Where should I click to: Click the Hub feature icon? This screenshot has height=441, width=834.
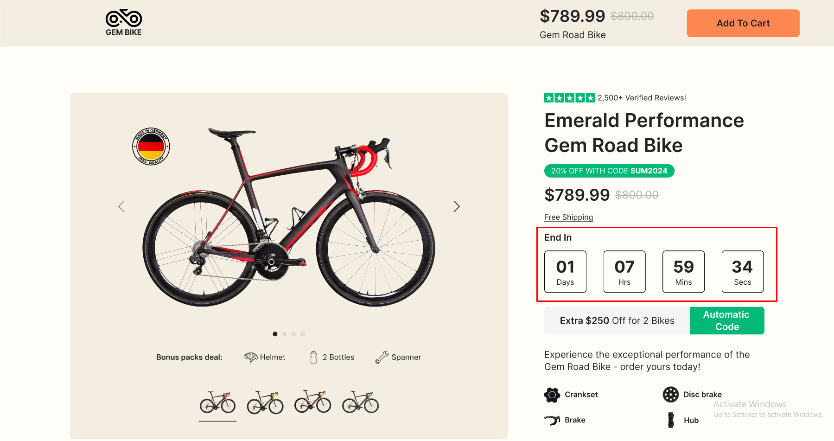671,420
